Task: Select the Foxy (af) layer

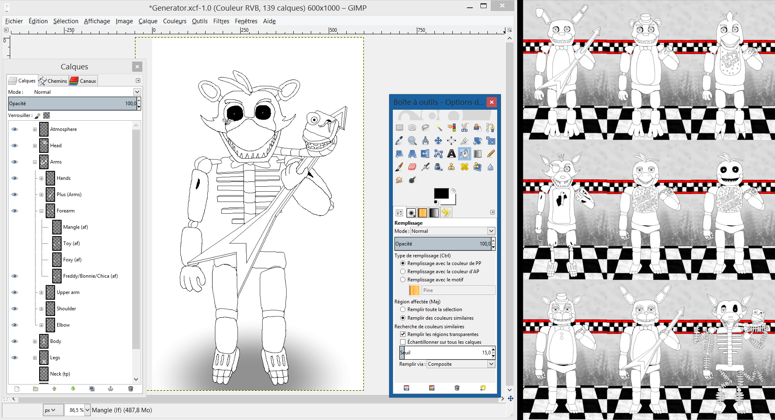Action: (x=72, y=260)
